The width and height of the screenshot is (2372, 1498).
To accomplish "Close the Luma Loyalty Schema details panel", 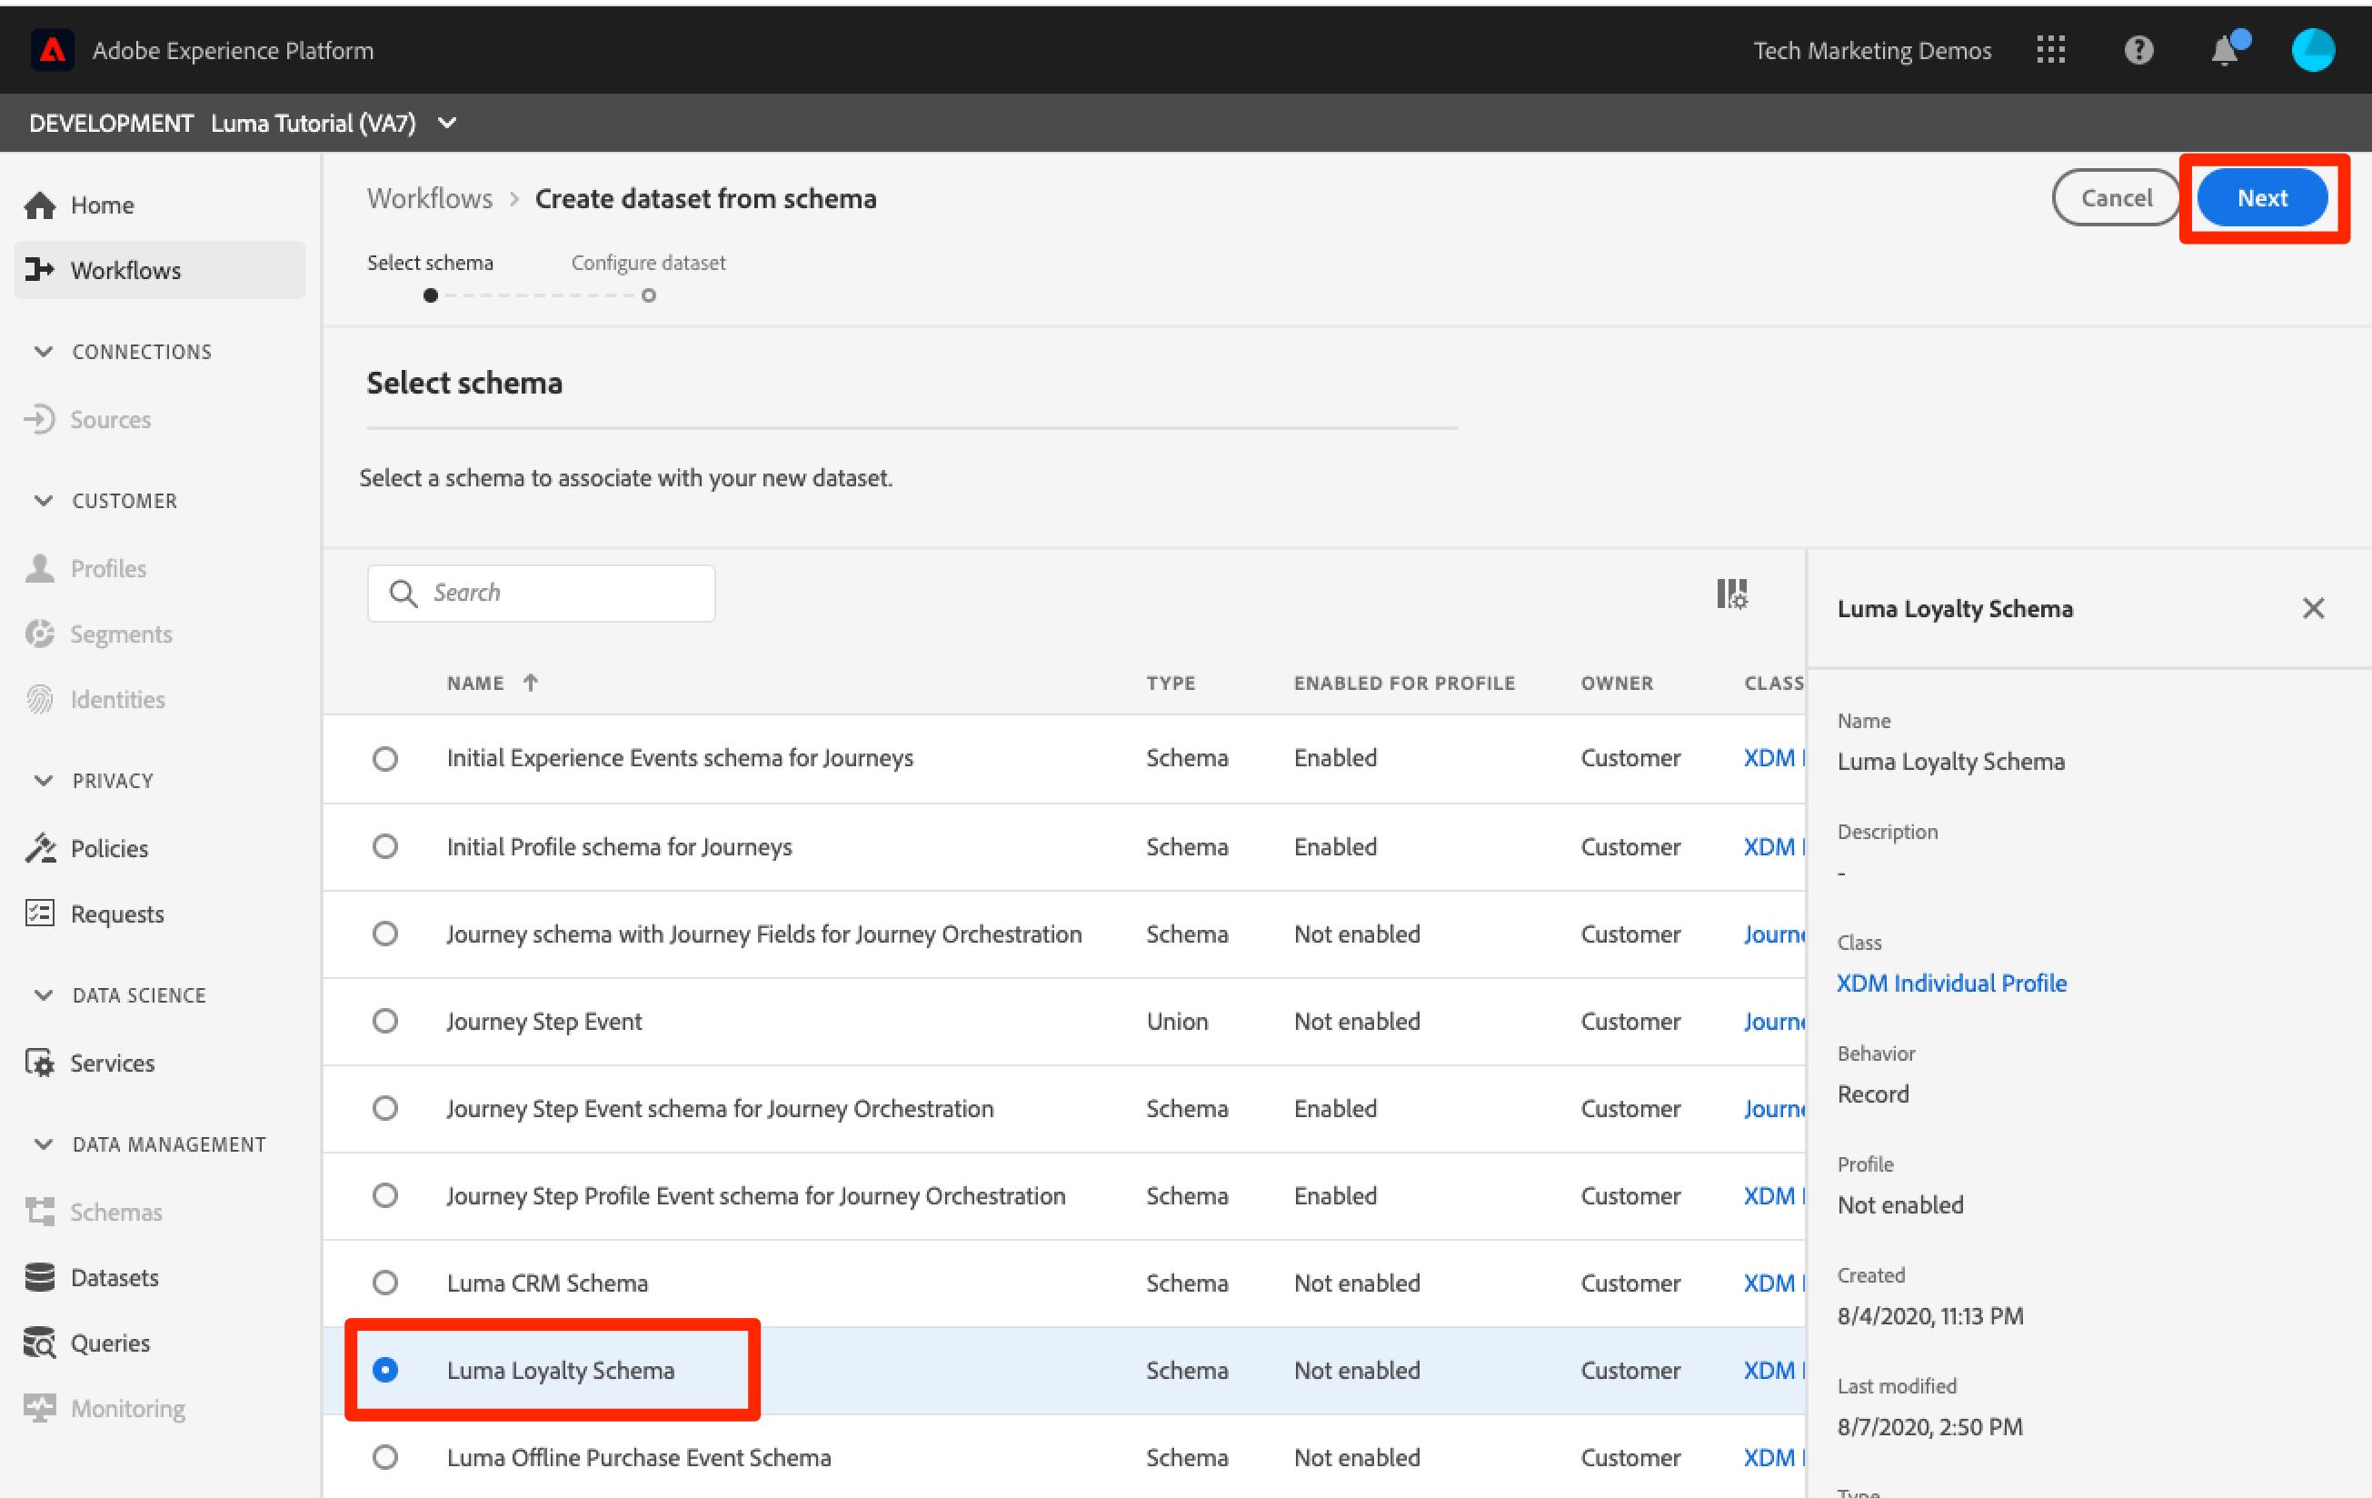I will coord(2312,608).
